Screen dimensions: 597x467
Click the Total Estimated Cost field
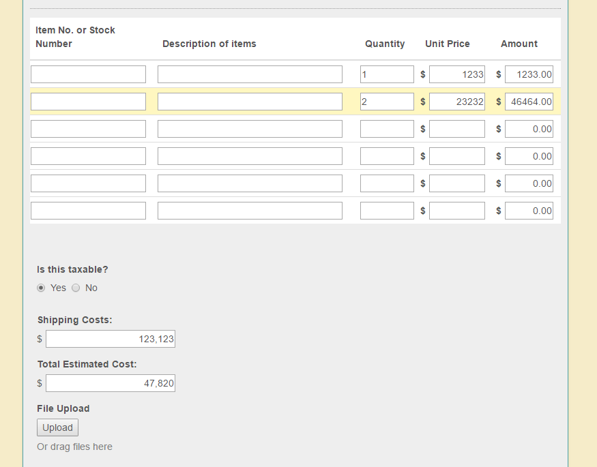pyautogui.click(x=111, y=383)
